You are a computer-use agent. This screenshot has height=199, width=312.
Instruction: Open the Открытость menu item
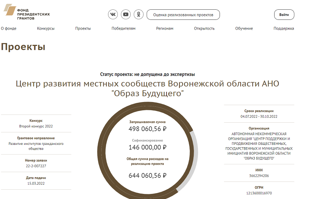[x=204, y=28]
